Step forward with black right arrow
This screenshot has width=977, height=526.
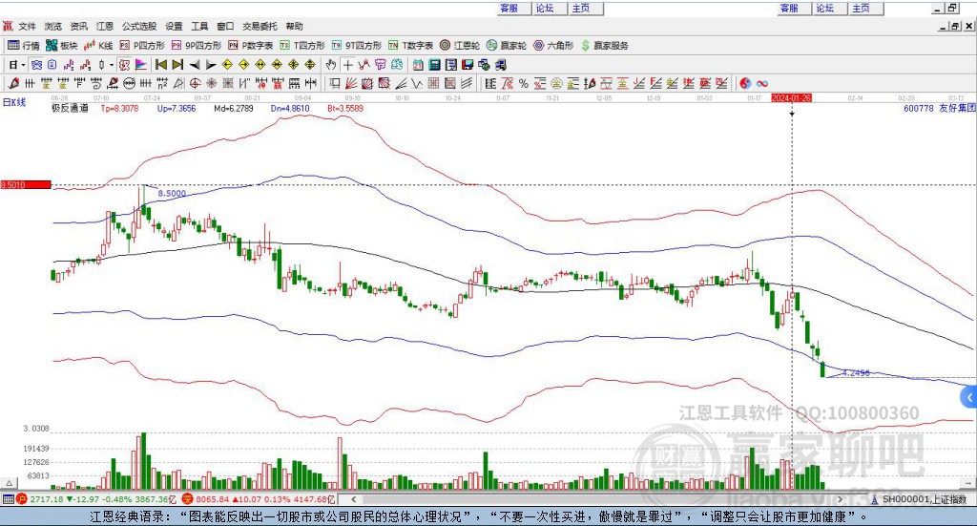(x=211, y=65)
